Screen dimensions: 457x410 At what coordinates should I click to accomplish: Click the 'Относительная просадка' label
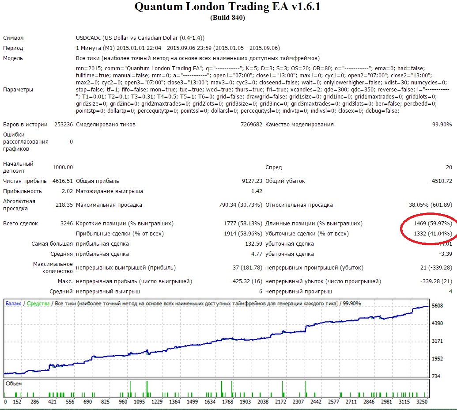pos(299,205)
